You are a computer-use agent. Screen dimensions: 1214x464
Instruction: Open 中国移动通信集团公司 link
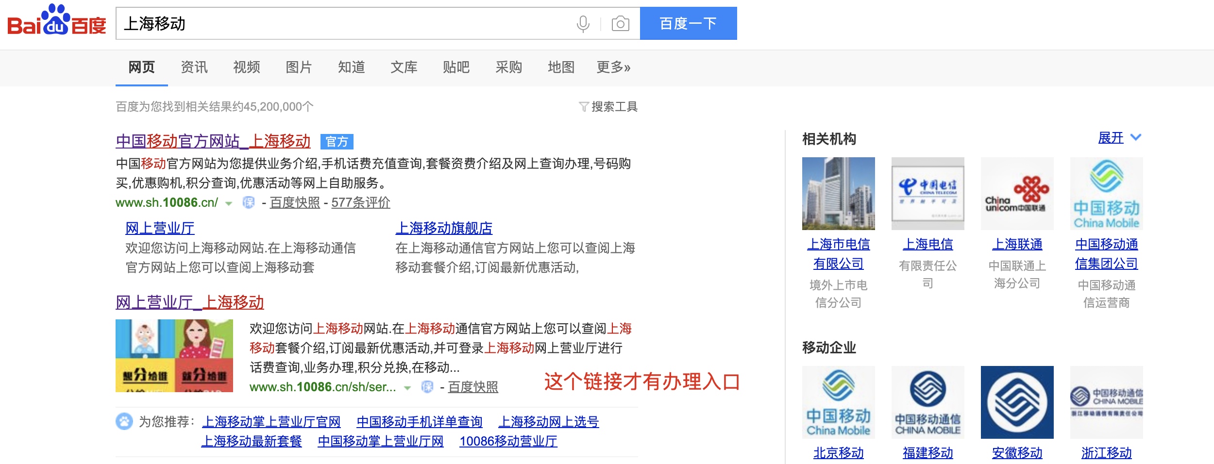[x=1107, y=254]
